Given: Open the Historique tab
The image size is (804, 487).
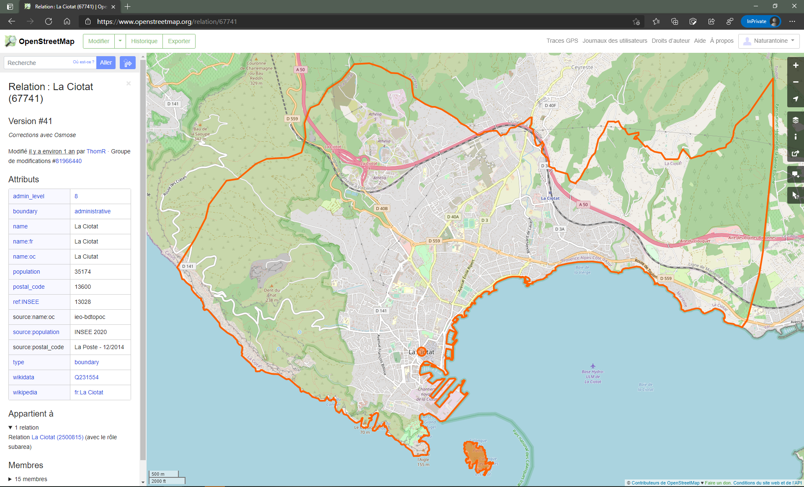Looking at the screenshot, I should point(144,41).
